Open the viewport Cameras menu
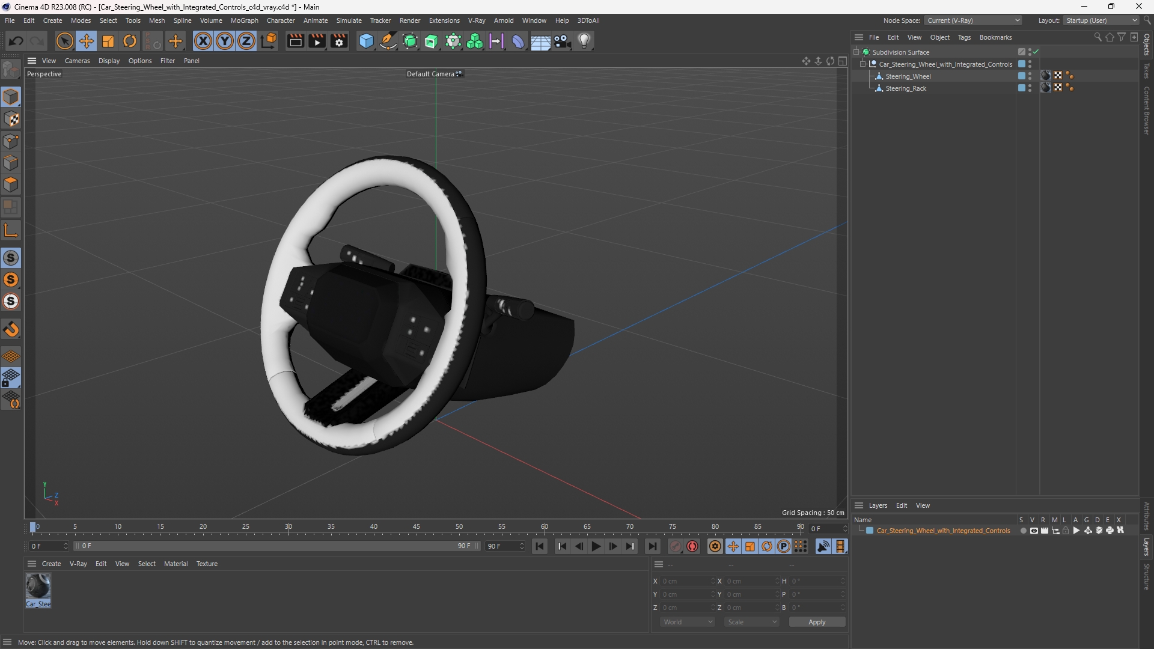Screen dimensions: 1154x649 [x=77, y=61]
